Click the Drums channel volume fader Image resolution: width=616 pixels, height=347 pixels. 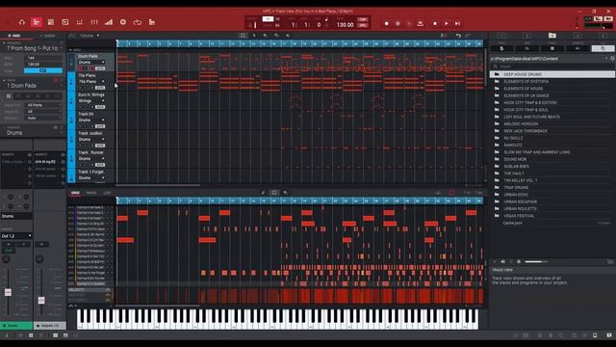point(8,292)
